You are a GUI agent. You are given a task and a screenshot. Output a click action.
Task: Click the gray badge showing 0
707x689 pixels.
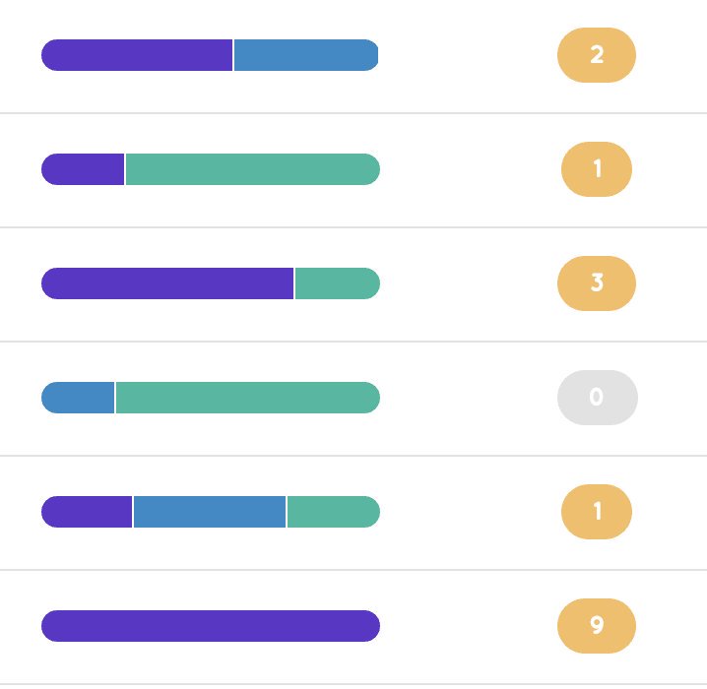tap(598, 397)
